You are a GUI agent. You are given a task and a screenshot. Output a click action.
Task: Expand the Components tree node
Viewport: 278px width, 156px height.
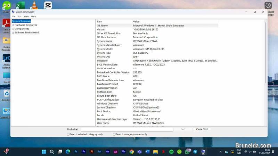tap(13, 29)
